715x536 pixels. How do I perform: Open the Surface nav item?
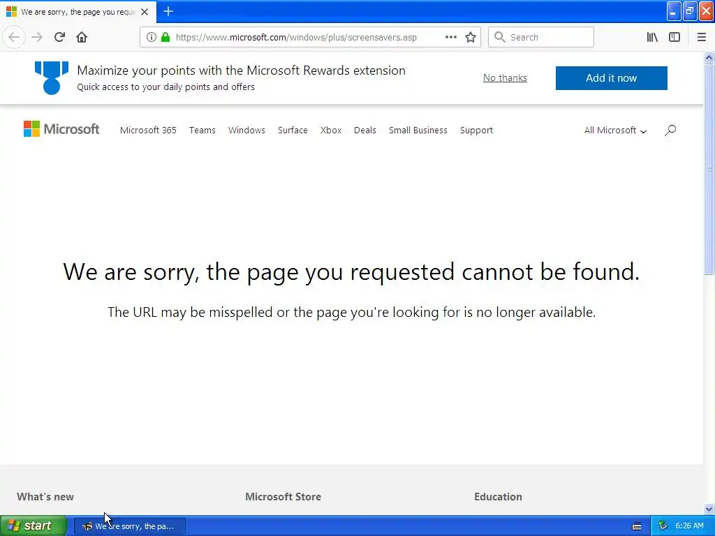coord(293,131)
